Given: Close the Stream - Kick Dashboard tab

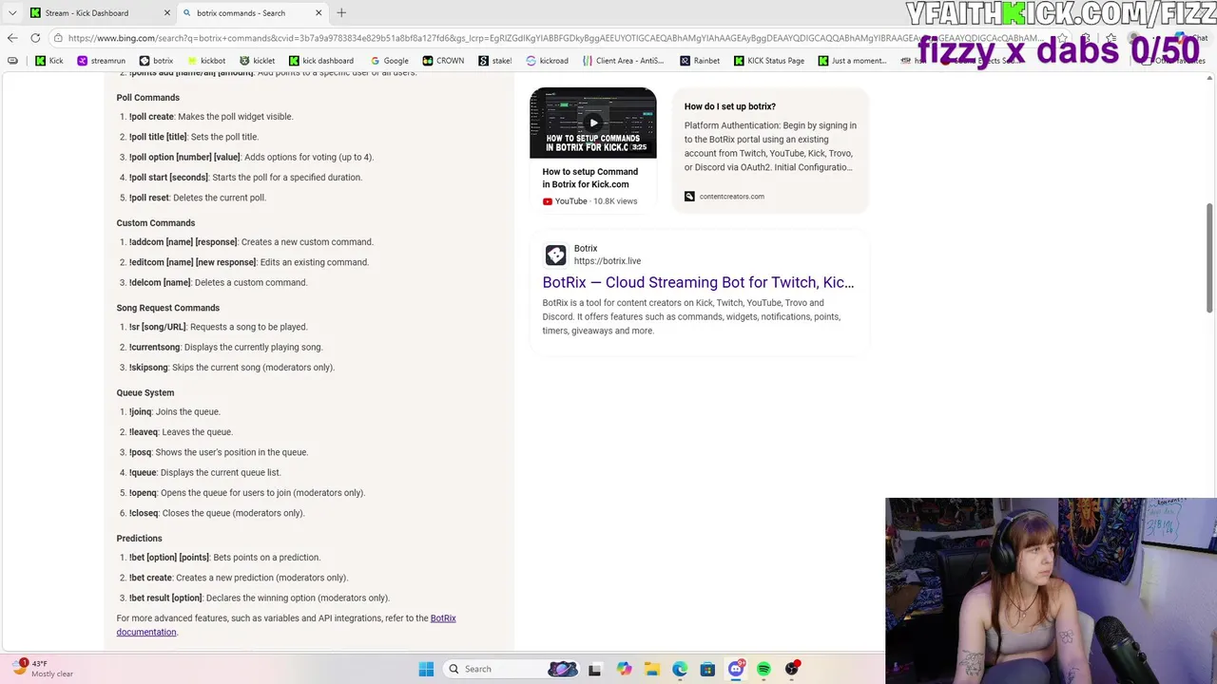Looking at the screenshot, I should [x=167, y=13].
